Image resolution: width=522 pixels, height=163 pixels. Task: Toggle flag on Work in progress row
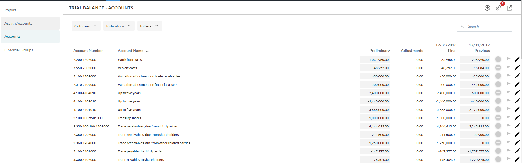click(x=508, y=59)
